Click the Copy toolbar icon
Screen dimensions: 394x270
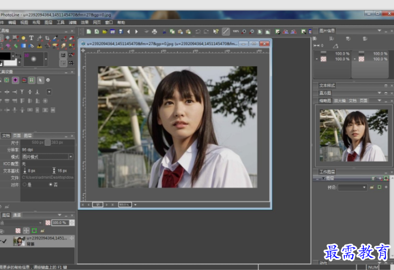point(172,32)
